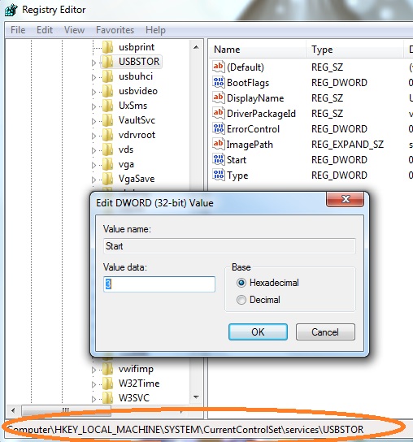Select the DisplayName string value icon
The height and width of the screenshot is (442, 413).
click(219, 97)
